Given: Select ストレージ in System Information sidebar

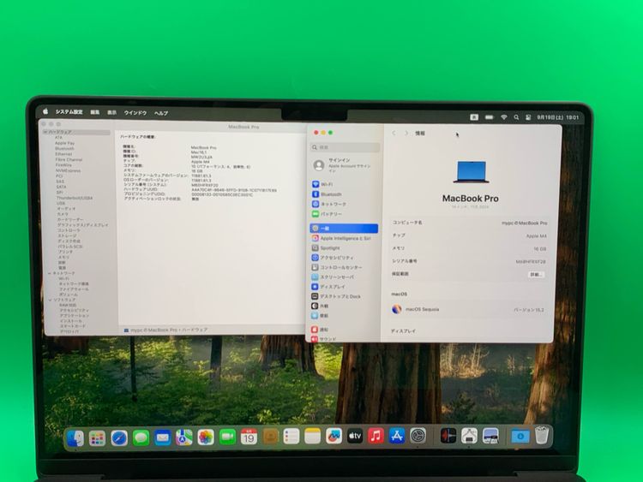Looking at the screenshot, I should 67,236.
